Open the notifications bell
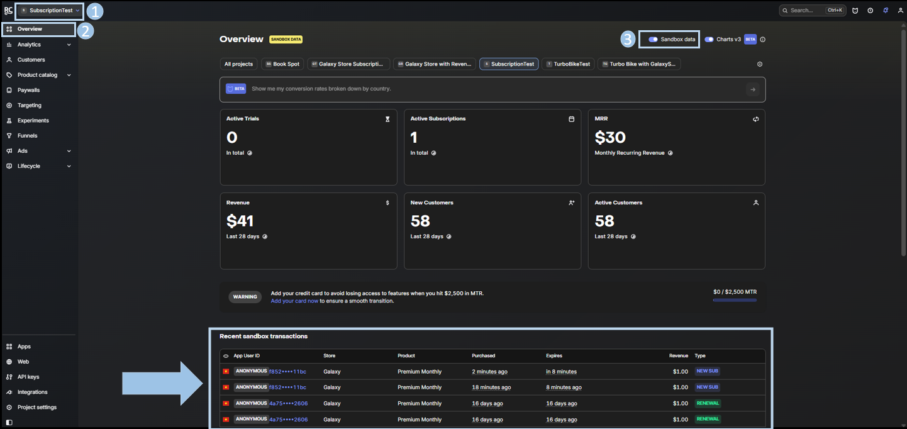 coord(886,10)
